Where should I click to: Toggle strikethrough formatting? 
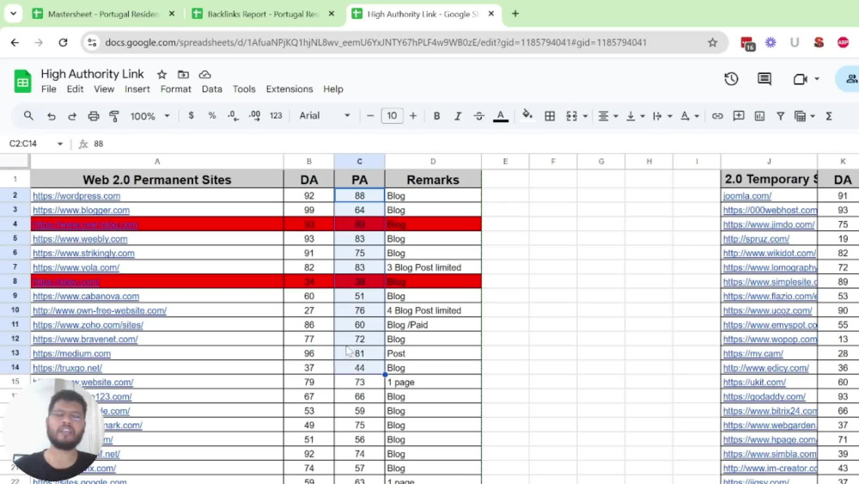tap(478, 116)
